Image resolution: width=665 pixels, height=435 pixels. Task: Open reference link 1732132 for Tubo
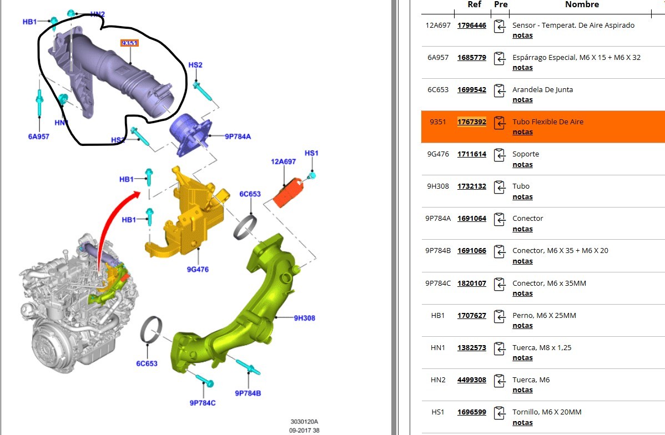tap(471, 186)
